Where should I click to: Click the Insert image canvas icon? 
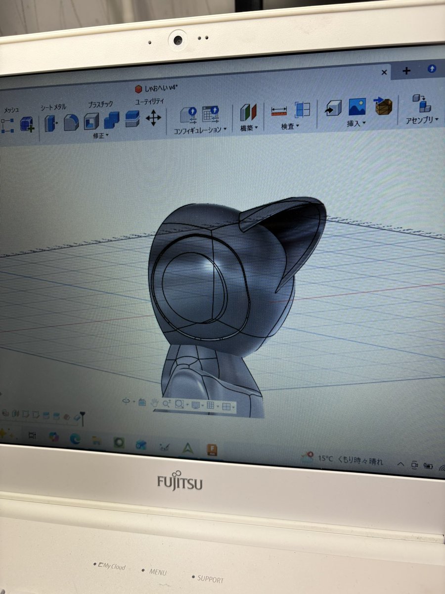click(357, 106)
